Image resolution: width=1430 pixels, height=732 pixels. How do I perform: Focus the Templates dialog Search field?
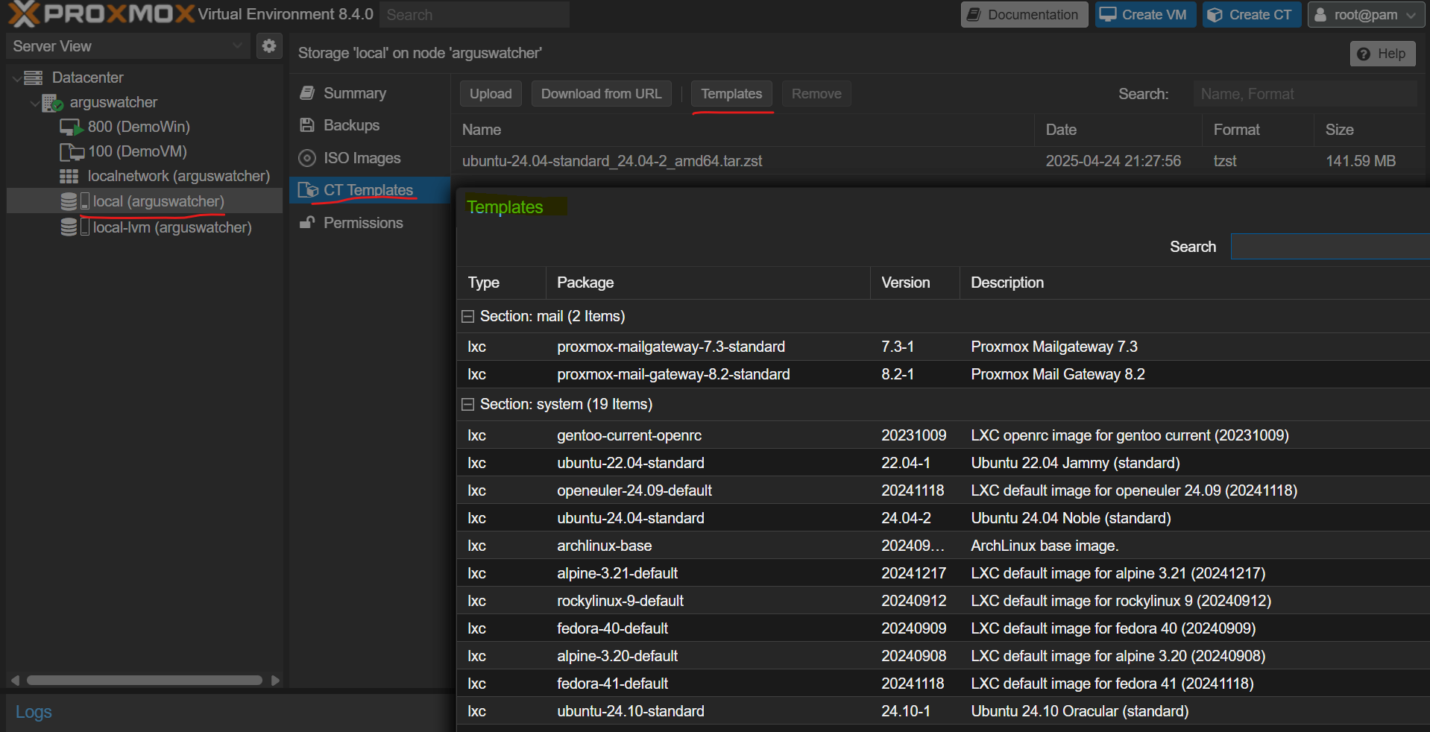(1330, 247)
